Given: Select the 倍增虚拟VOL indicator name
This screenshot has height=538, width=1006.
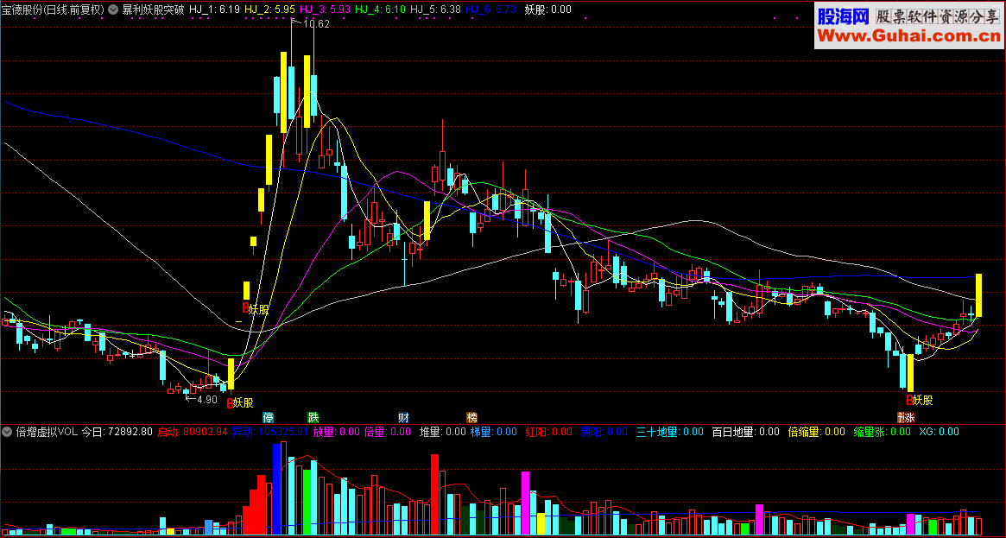Looking at the screenshot, I should point(47,432).
